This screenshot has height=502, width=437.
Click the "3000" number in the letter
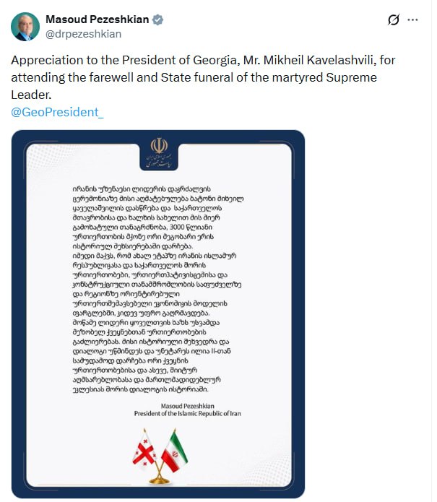click(177, 227)
